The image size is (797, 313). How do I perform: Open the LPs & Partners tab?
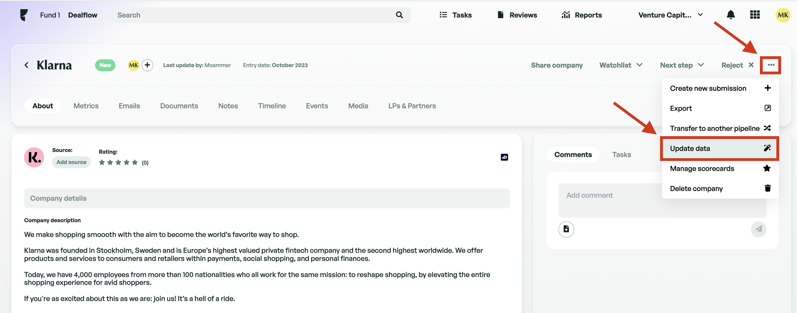pyautogui.click(x=412, y=106)
